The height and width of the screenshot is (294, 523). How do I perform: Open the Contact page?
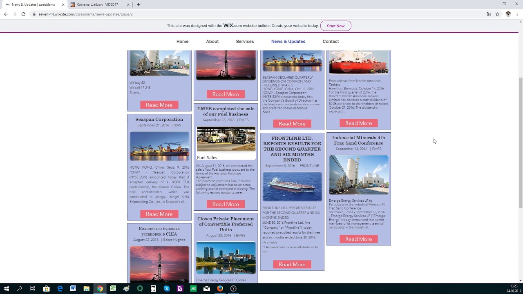[331, 41]
